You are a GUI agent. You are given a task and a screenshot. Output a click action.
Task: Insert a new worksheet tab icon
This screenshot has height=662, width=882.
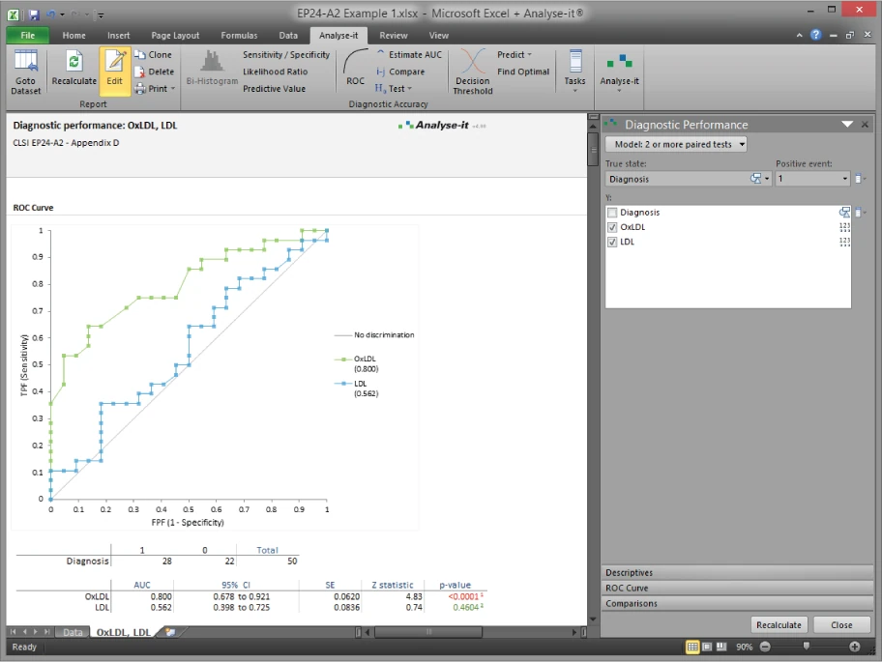pyautogui.click(x=170, y=632)
